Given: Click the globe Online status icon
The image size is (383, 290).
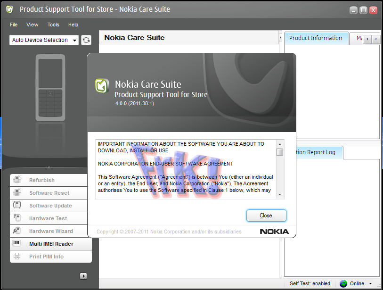Looking at the screenshot, I should [x=343, y=284].
